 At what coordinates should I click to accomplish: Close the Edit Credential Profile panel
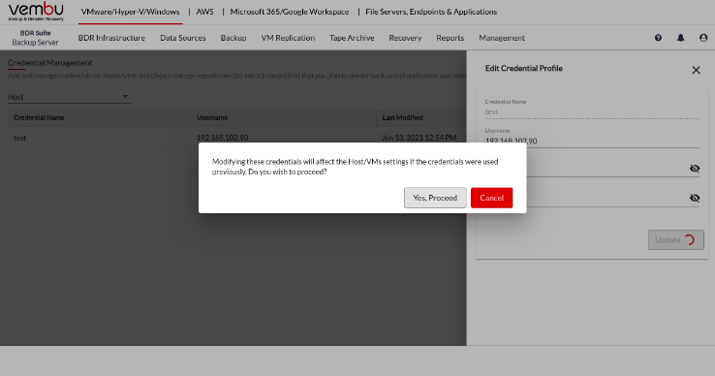point(696,70)
